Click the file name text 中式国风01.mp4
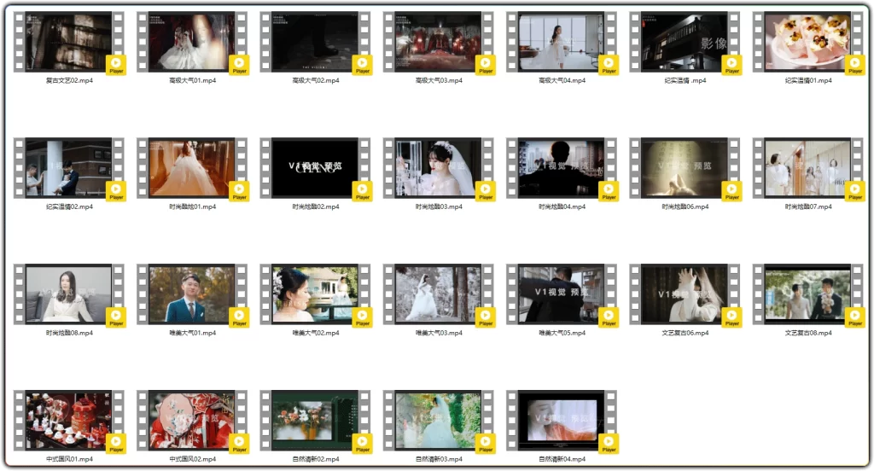Viewport: 874px width, 471px height. coord(69,459)
